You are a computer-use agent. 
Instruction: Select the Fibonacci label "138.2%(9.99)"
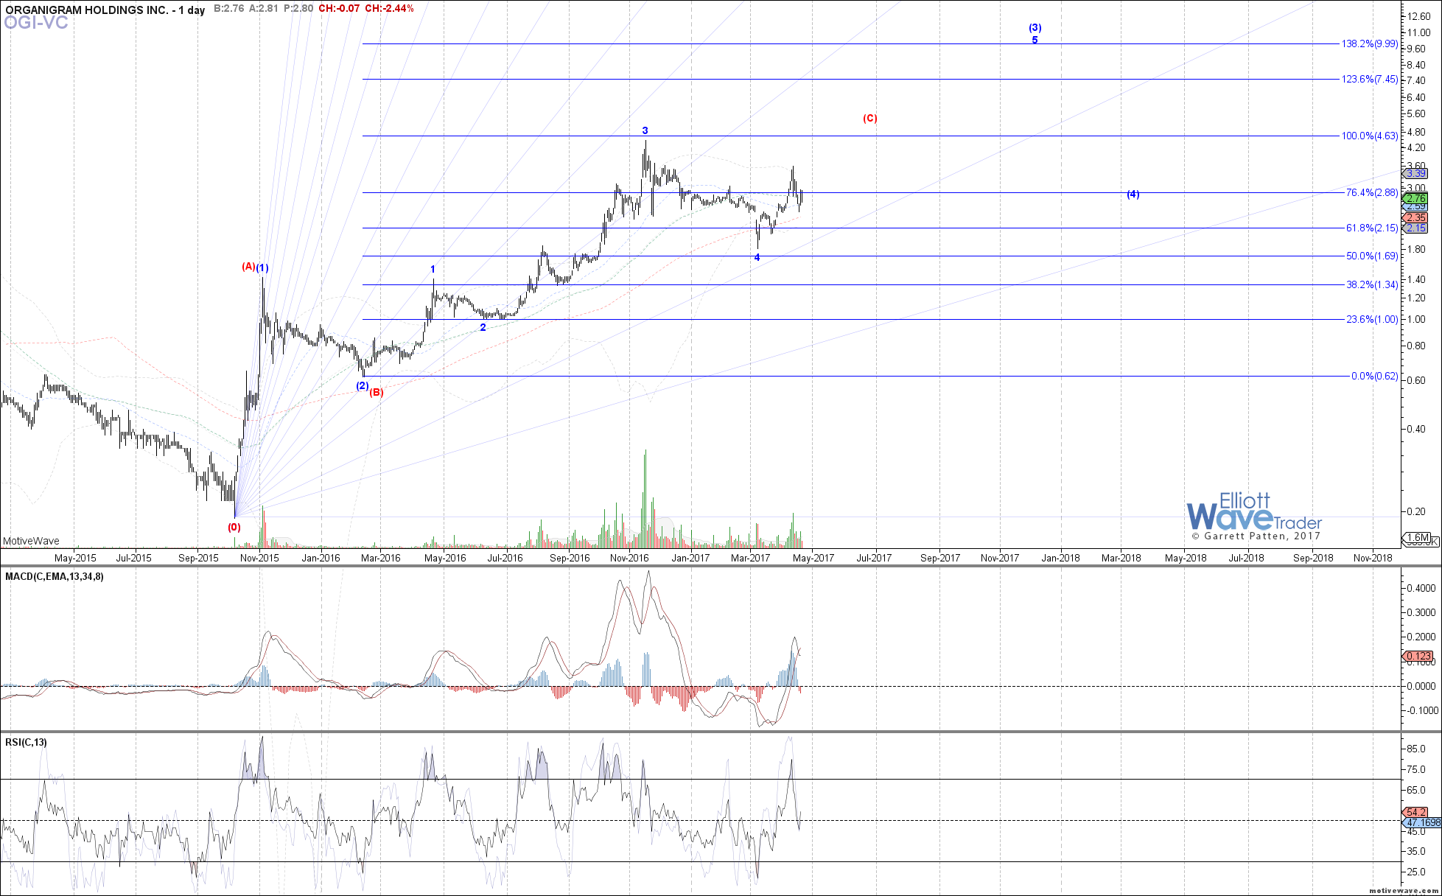1369,44
